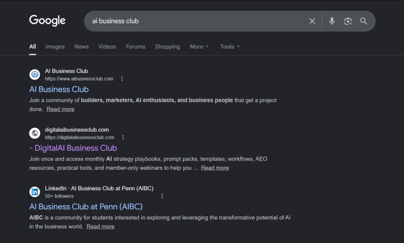Click 'LinkedIn · AI Business Club at Penn' source name
Viewport: 404px width, 243px height.
click(x=99, y=189)
